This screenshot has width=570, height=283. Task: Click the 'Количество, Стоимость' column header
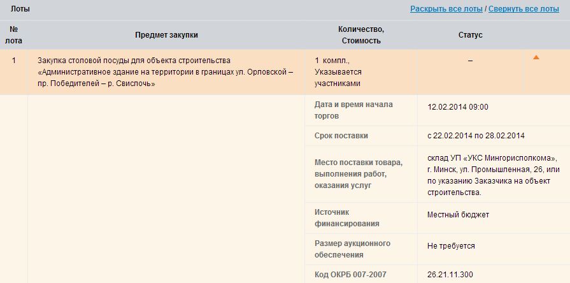click(360, 35)
